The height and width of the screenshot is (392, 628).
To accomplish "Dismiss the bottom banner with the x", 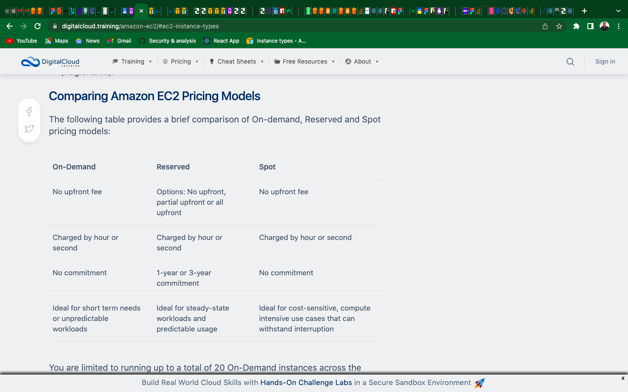I will 623,378.
